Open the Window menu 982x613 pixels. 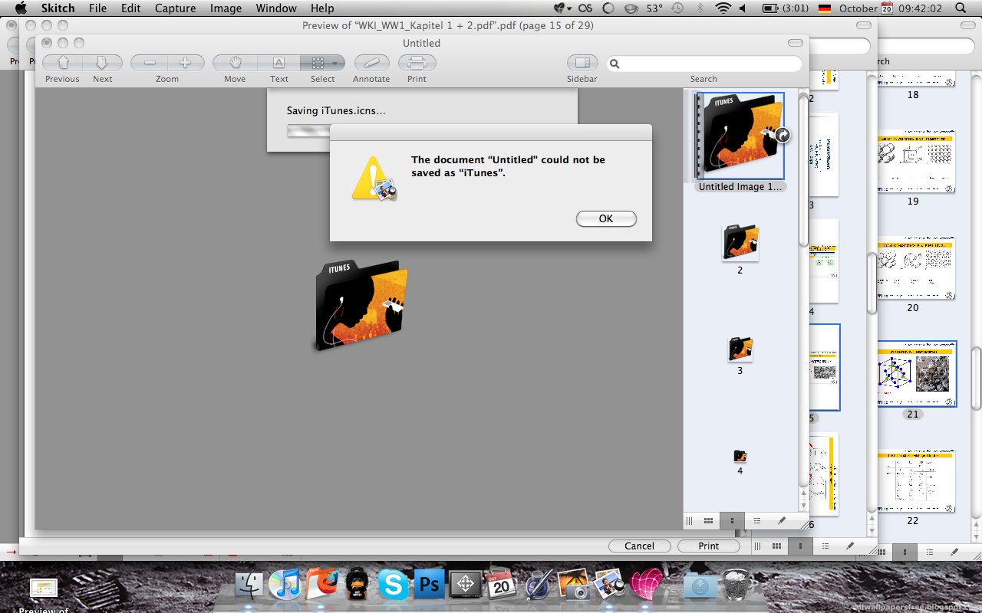coord(276,8)
